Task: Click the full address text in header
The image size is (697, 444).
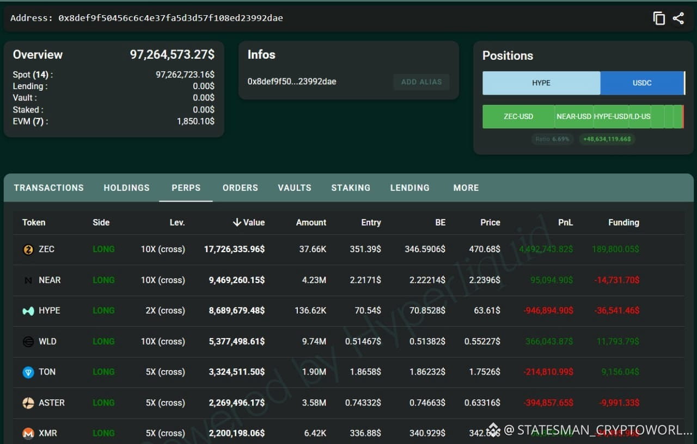Action: click(171, 18)
